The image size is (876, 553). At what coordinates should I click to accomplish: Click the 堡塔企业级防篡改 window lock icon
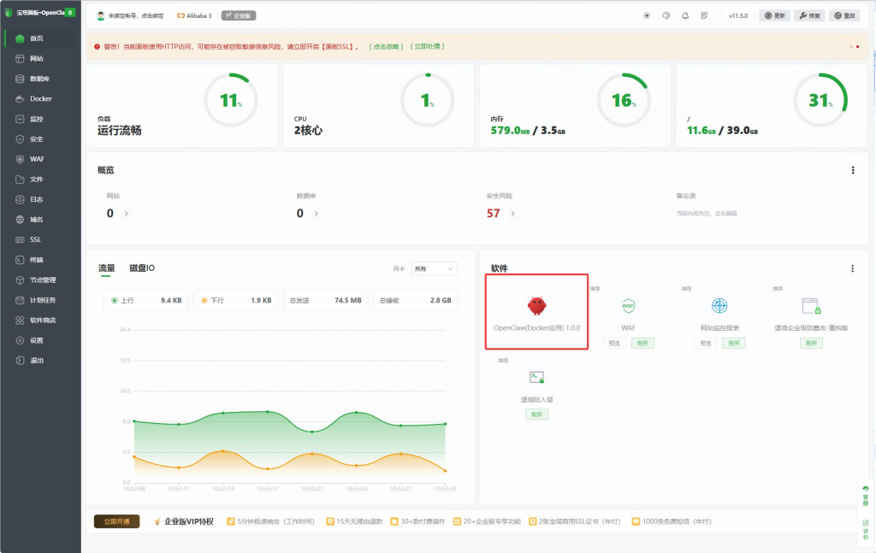pyautogui.click(x=811, y=306)
